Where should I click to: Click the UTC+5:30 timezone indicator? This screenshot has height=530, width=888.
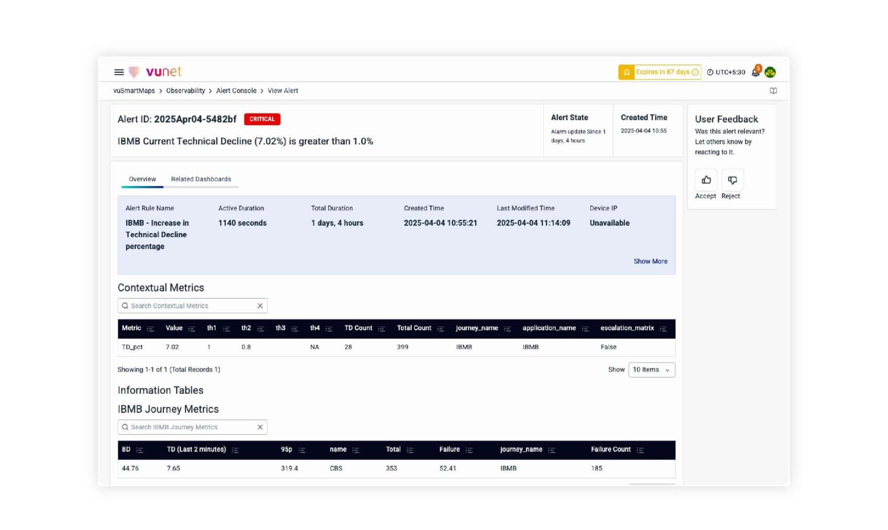[x=726, y=72]
